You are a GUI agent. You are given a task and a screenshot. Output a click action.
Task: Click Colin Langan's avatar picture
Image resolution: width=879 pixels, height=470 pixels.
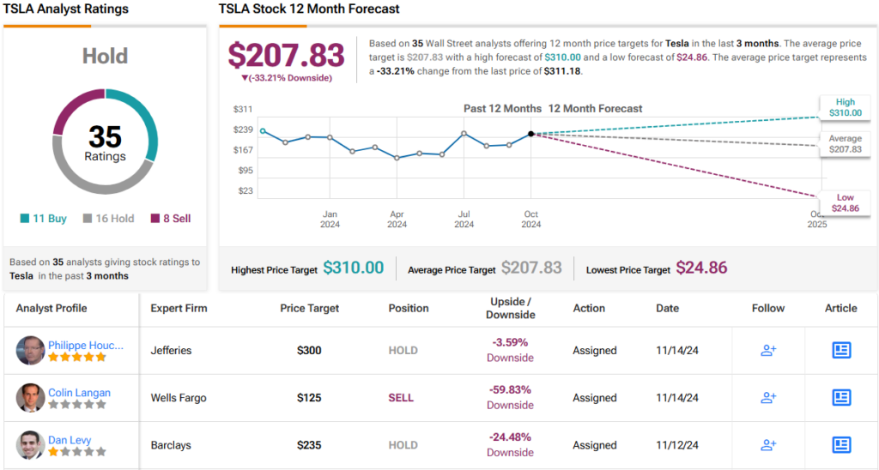click(30, 397)
